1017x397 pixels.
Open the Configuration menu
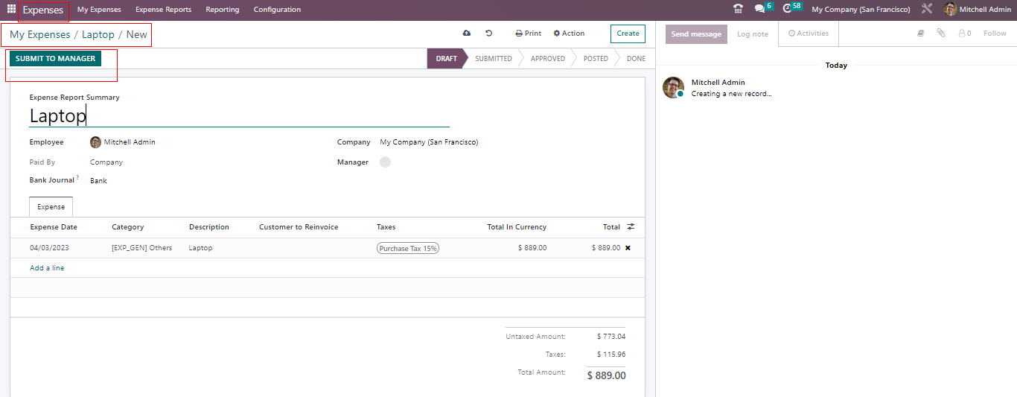pyautogui.click(x=277, y=10)
